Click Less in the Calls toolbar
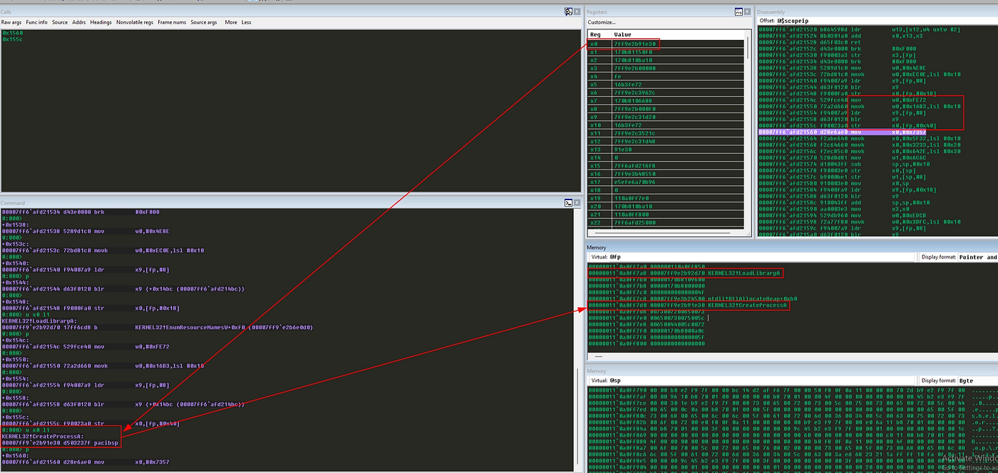This screenshot has width=998, height=473. pyautogui.click(x=246, y=22)
